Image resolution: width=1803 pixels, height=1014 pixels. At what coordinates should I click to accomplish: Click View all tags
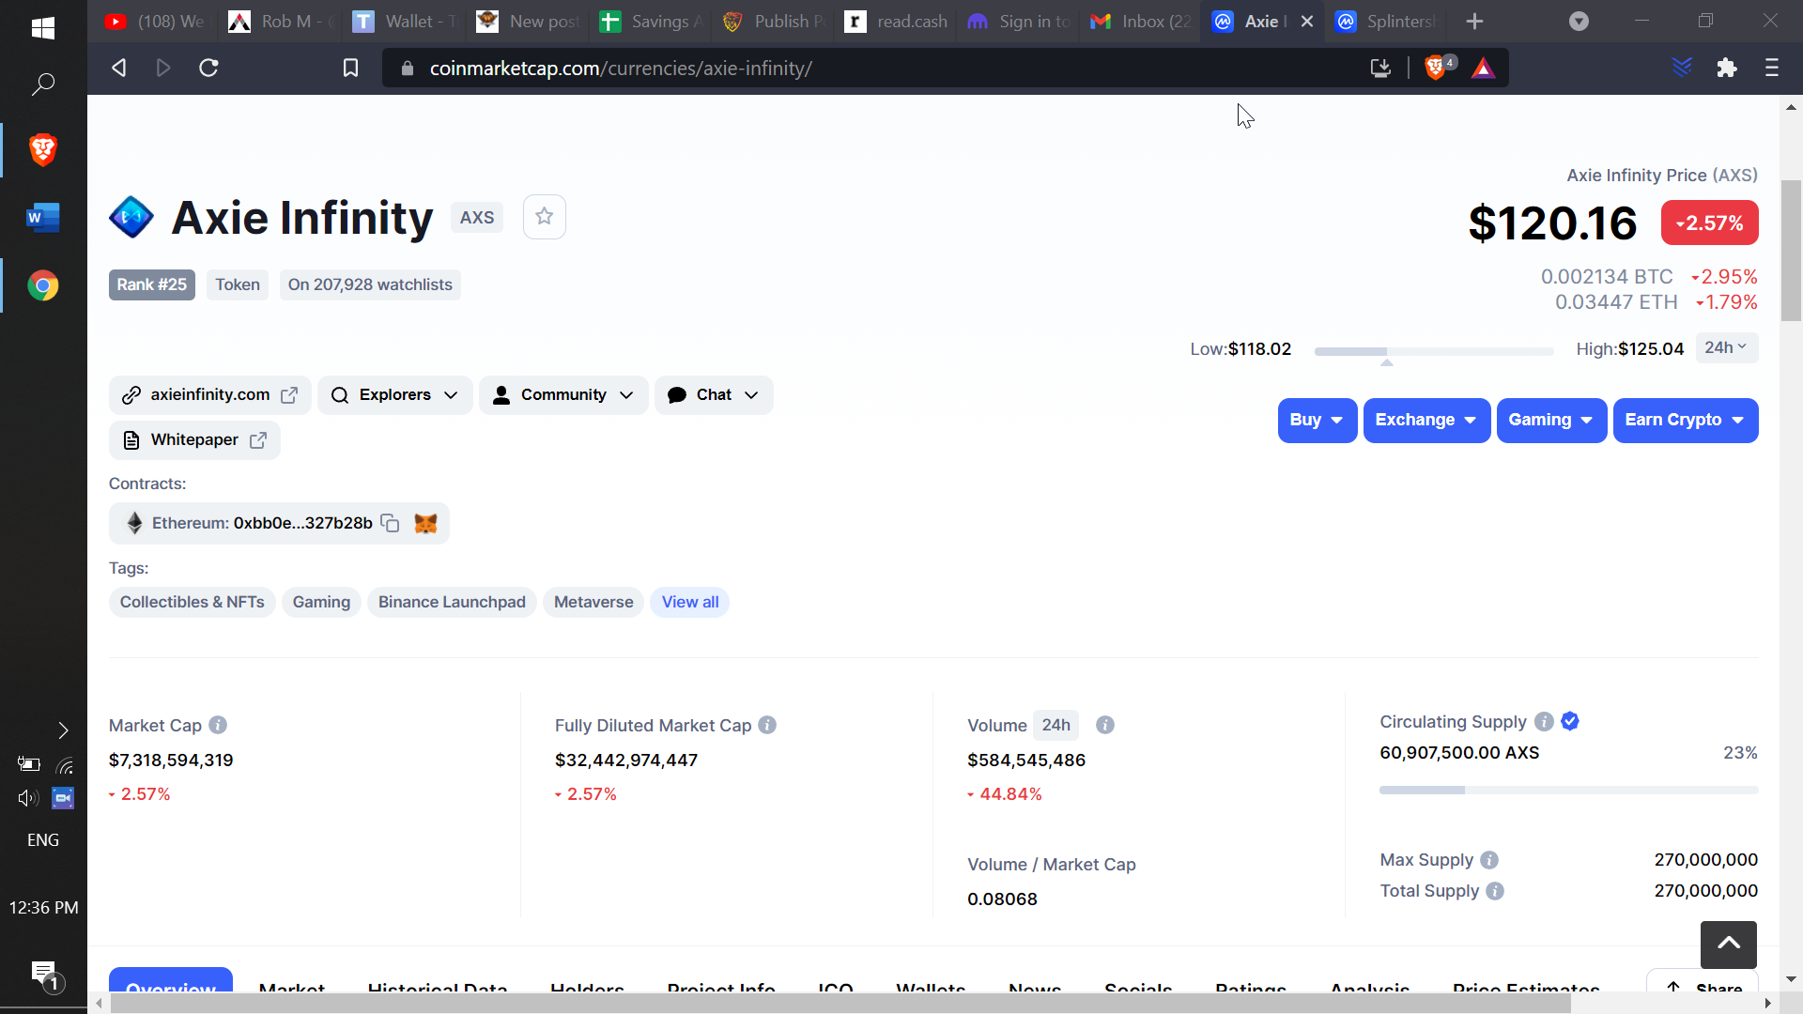(x=690, y=603)
